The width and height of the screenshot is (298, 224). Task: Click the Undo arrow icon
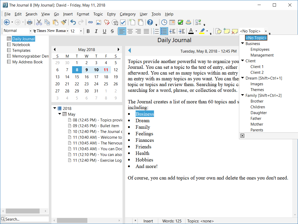pyautogui.click(x=73, y=22)
